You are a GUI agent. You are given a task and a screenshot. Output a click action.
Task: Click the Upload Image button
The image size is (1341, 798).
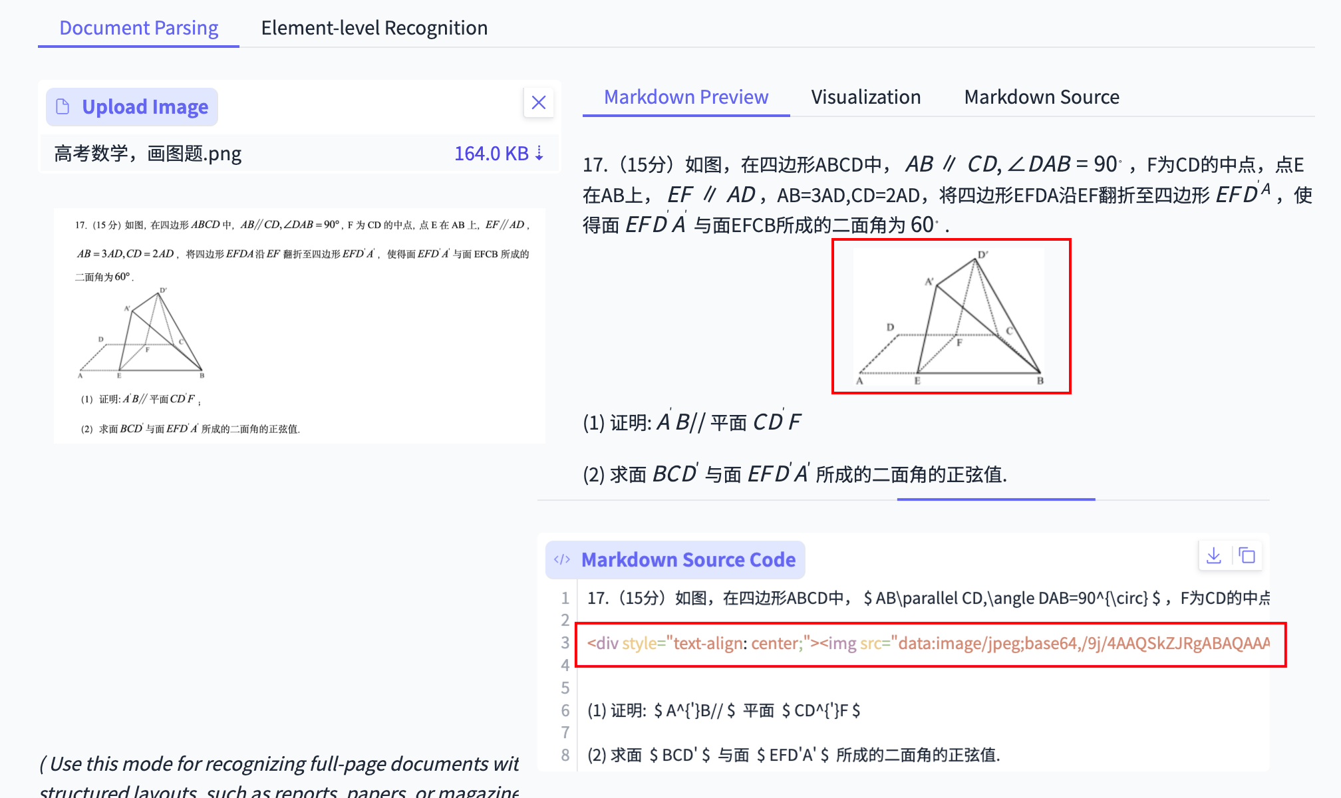[131, 106]
